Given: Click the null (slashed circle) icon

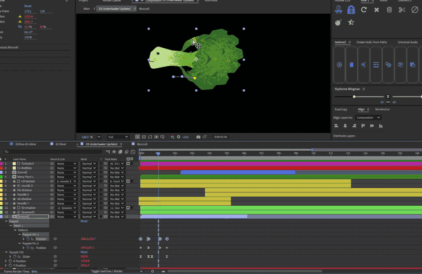Looking at the screenshot, I should (x=415, y=10).
